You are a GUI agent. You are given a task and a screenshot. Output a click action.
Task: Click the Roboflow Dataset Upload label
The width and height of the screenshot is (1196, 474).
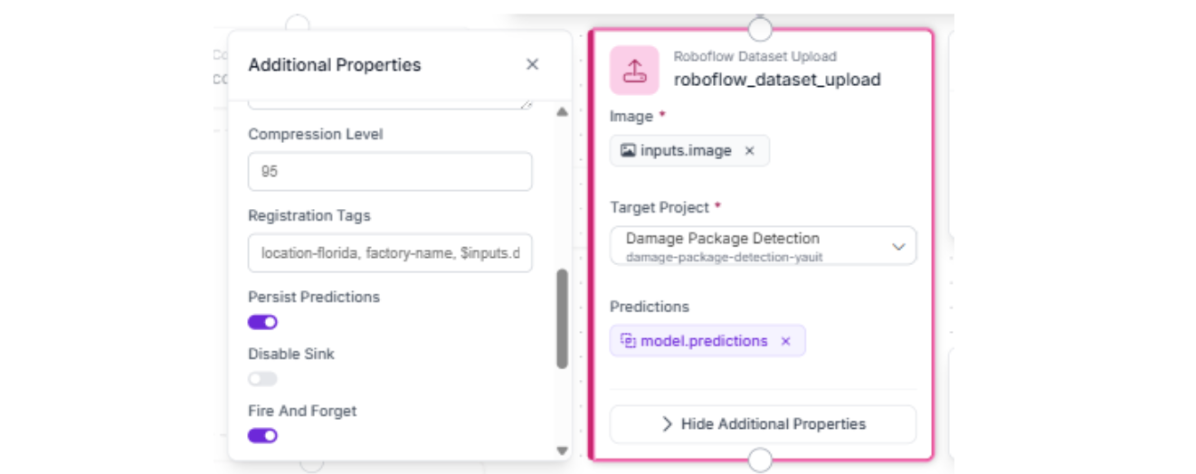(755, 56)
